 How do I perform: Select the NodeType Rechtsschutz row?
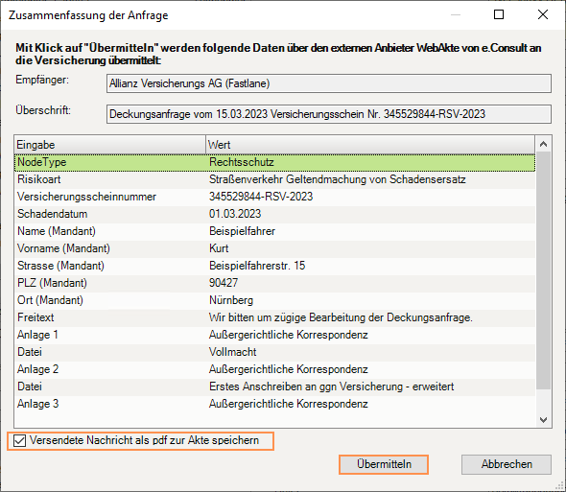[274, 162]
